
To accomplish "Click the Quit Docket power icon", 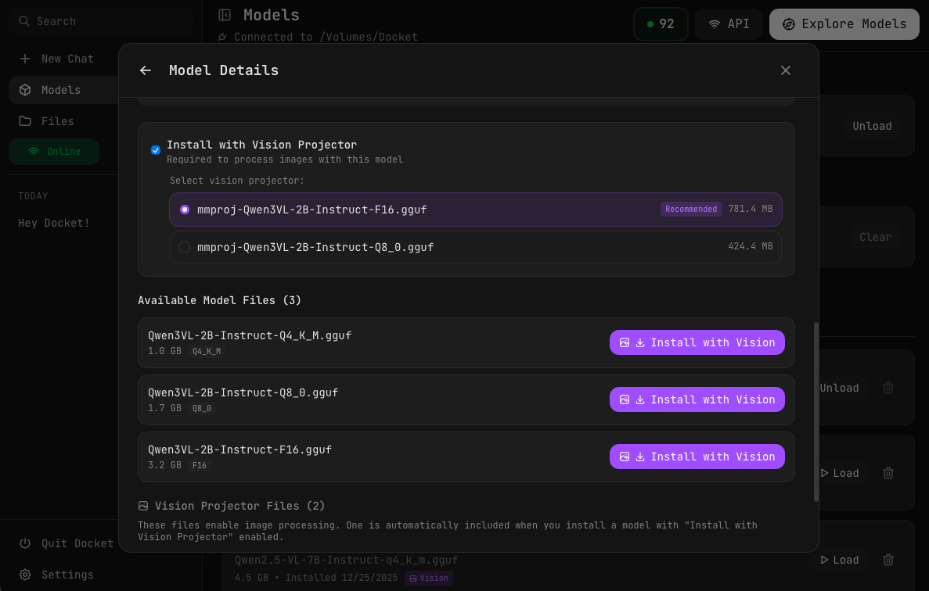I will [x=25, y=543].
